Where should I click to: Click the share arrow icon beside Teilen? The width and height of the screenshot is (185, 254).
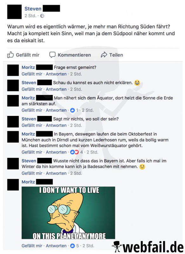coord(104,55)
